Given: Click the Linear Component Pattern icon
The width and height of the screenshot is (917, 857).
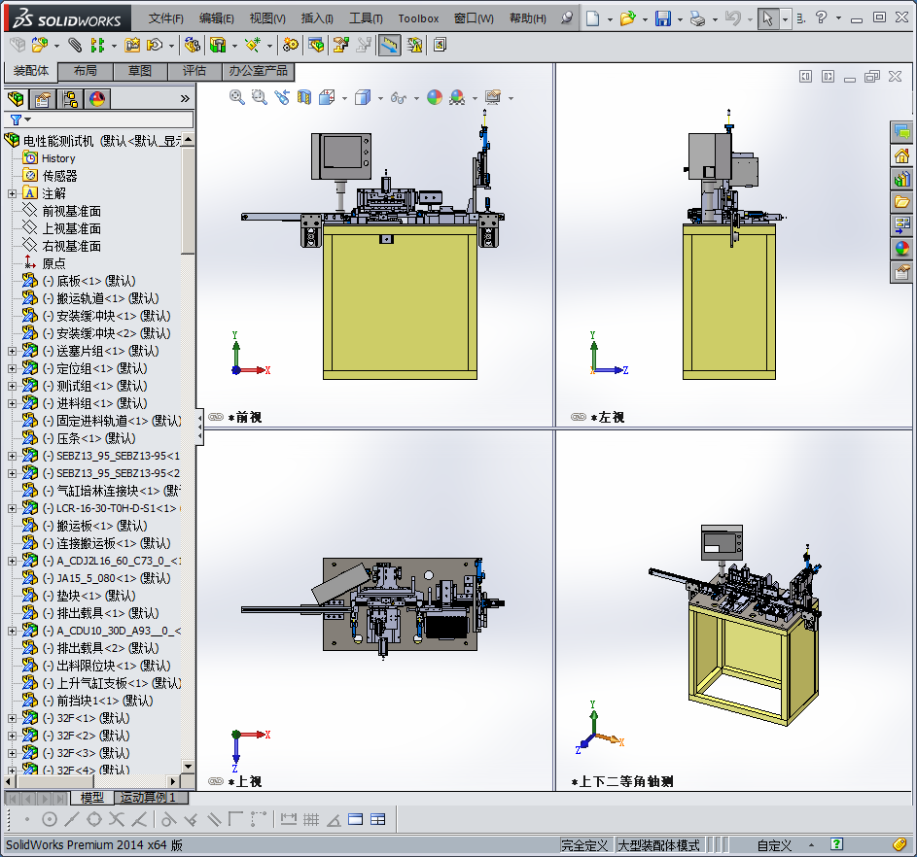Looking at the screenshot, I should 97,45.
